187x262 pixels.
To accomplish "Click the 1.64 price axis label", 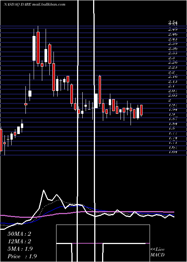I will 173,152.
